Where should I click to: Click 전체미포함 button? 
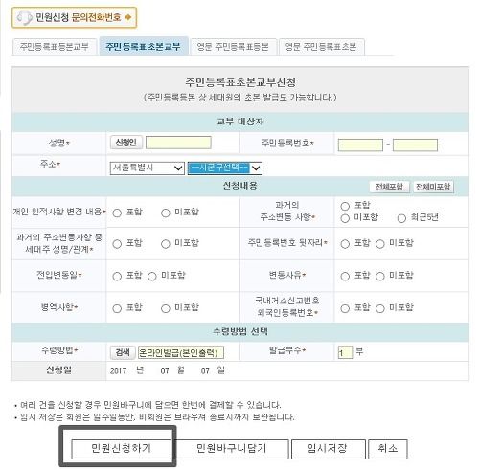pyautogui.click(x=433, y=187)
